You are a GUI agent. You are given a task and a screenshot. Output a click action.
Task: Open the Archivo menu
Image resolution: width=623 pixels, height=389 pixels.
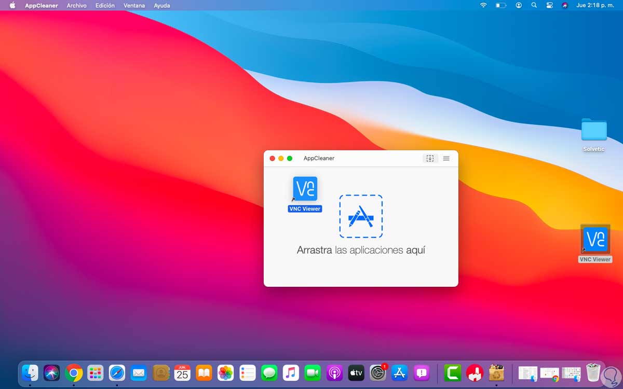pos(77,5)
